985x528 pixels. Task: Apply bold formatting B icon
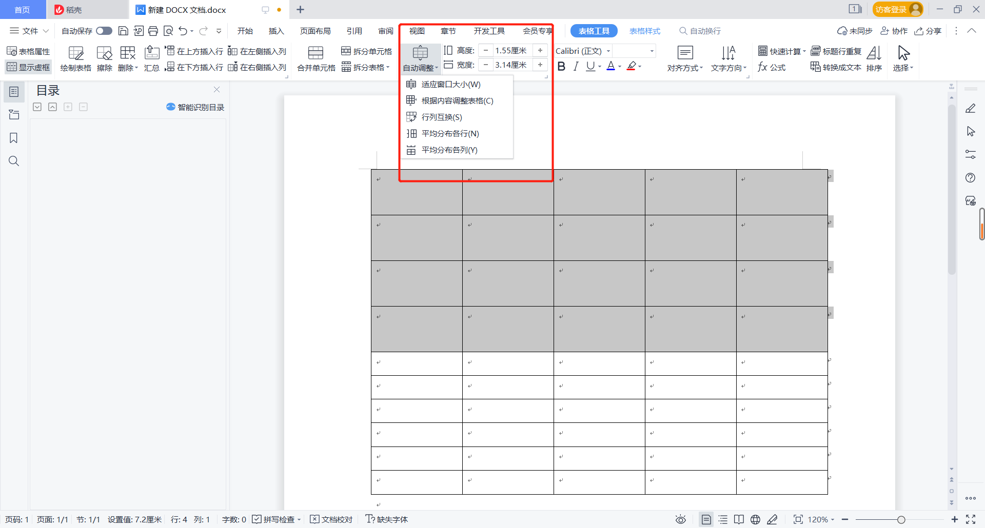[x=561, y=66]
